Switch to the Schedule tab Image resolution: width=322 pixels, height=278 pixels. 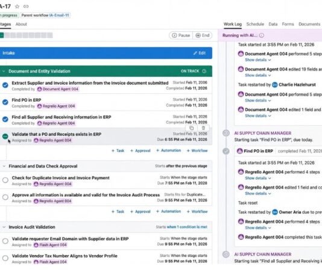click(x=255, y=24)
